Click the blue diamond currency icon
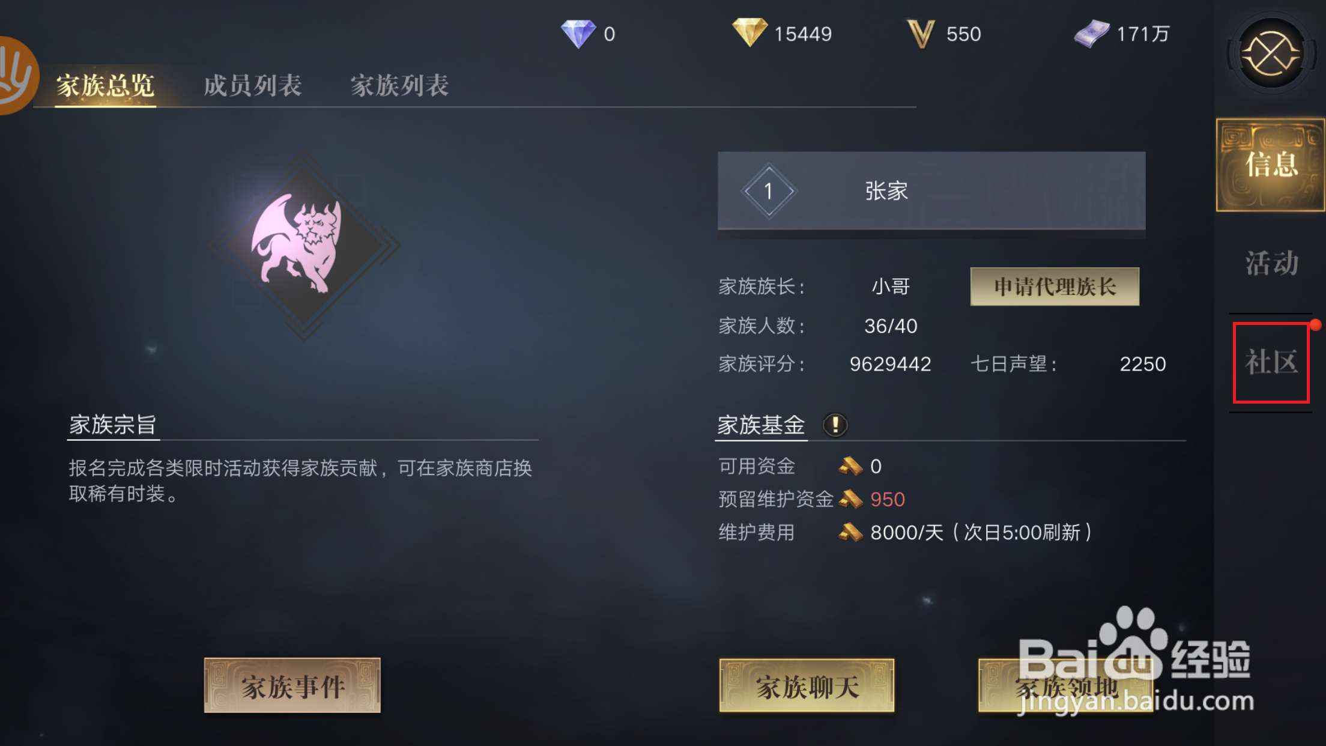 coord(578,34)
